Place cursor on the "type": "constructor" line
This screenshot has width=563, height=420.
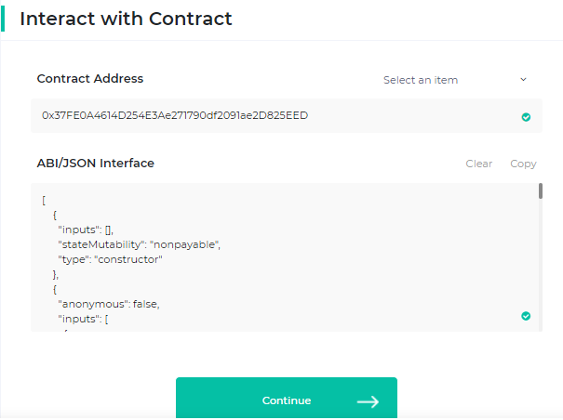click(110, 259)
